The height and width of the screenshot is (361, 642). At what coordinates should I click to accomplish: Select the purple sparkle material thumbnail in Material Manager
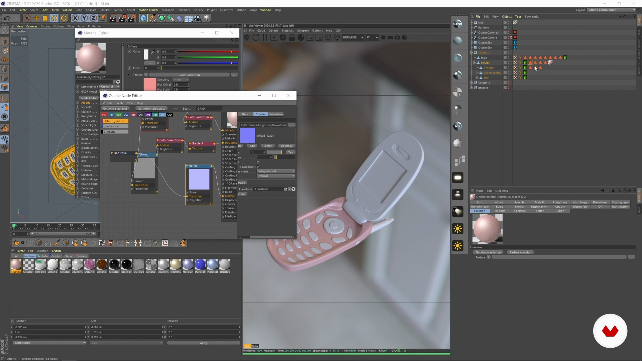(89, 264)
